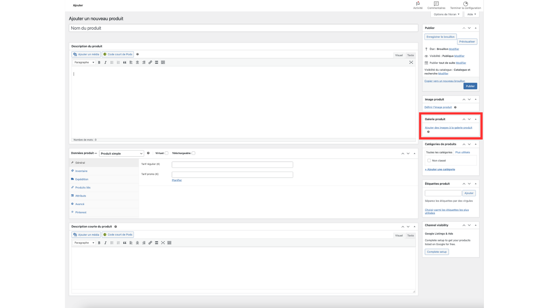Screen dimensions: 549x308
Task: Insert blockquote in product description
Action: pyautogui.click(x=125, y=62)
